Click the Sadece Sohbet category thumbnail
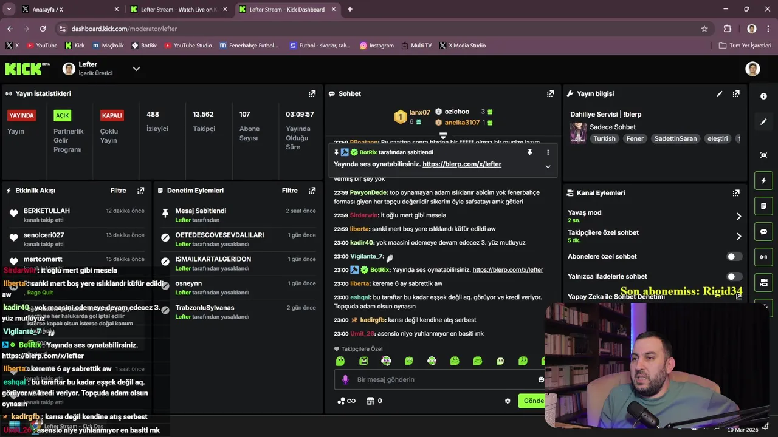778x437 pixels. click(x=578, y=133)
